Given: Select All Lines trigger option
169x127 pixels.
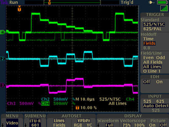Looking at the screenshot, I should [152, 67].
